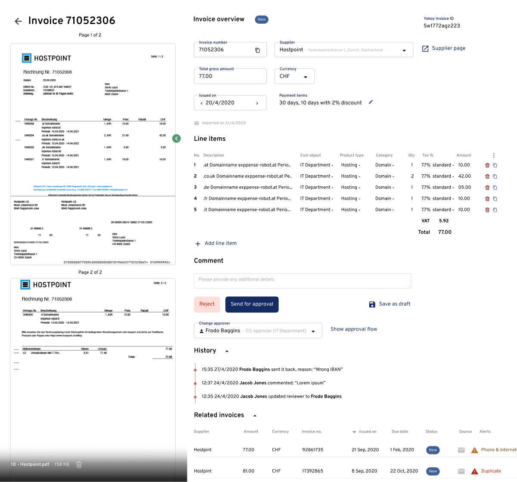The image size is (517, 482).
Task: Open the Change approver dropdown
Action: click(x=313, y=331)
